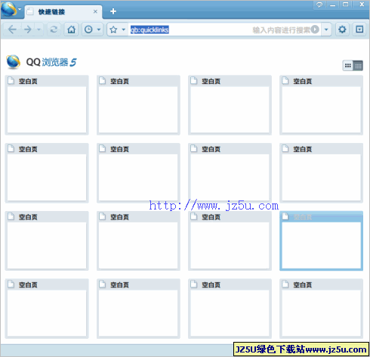The image size is (370, 357).
Task: Minimize the browser window
Action: coord(333,5)
